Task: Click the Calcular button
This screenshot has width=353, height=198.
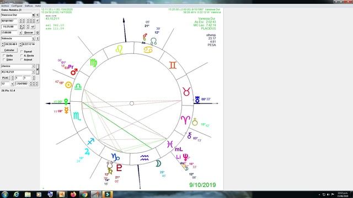Action: click(9, 50)
